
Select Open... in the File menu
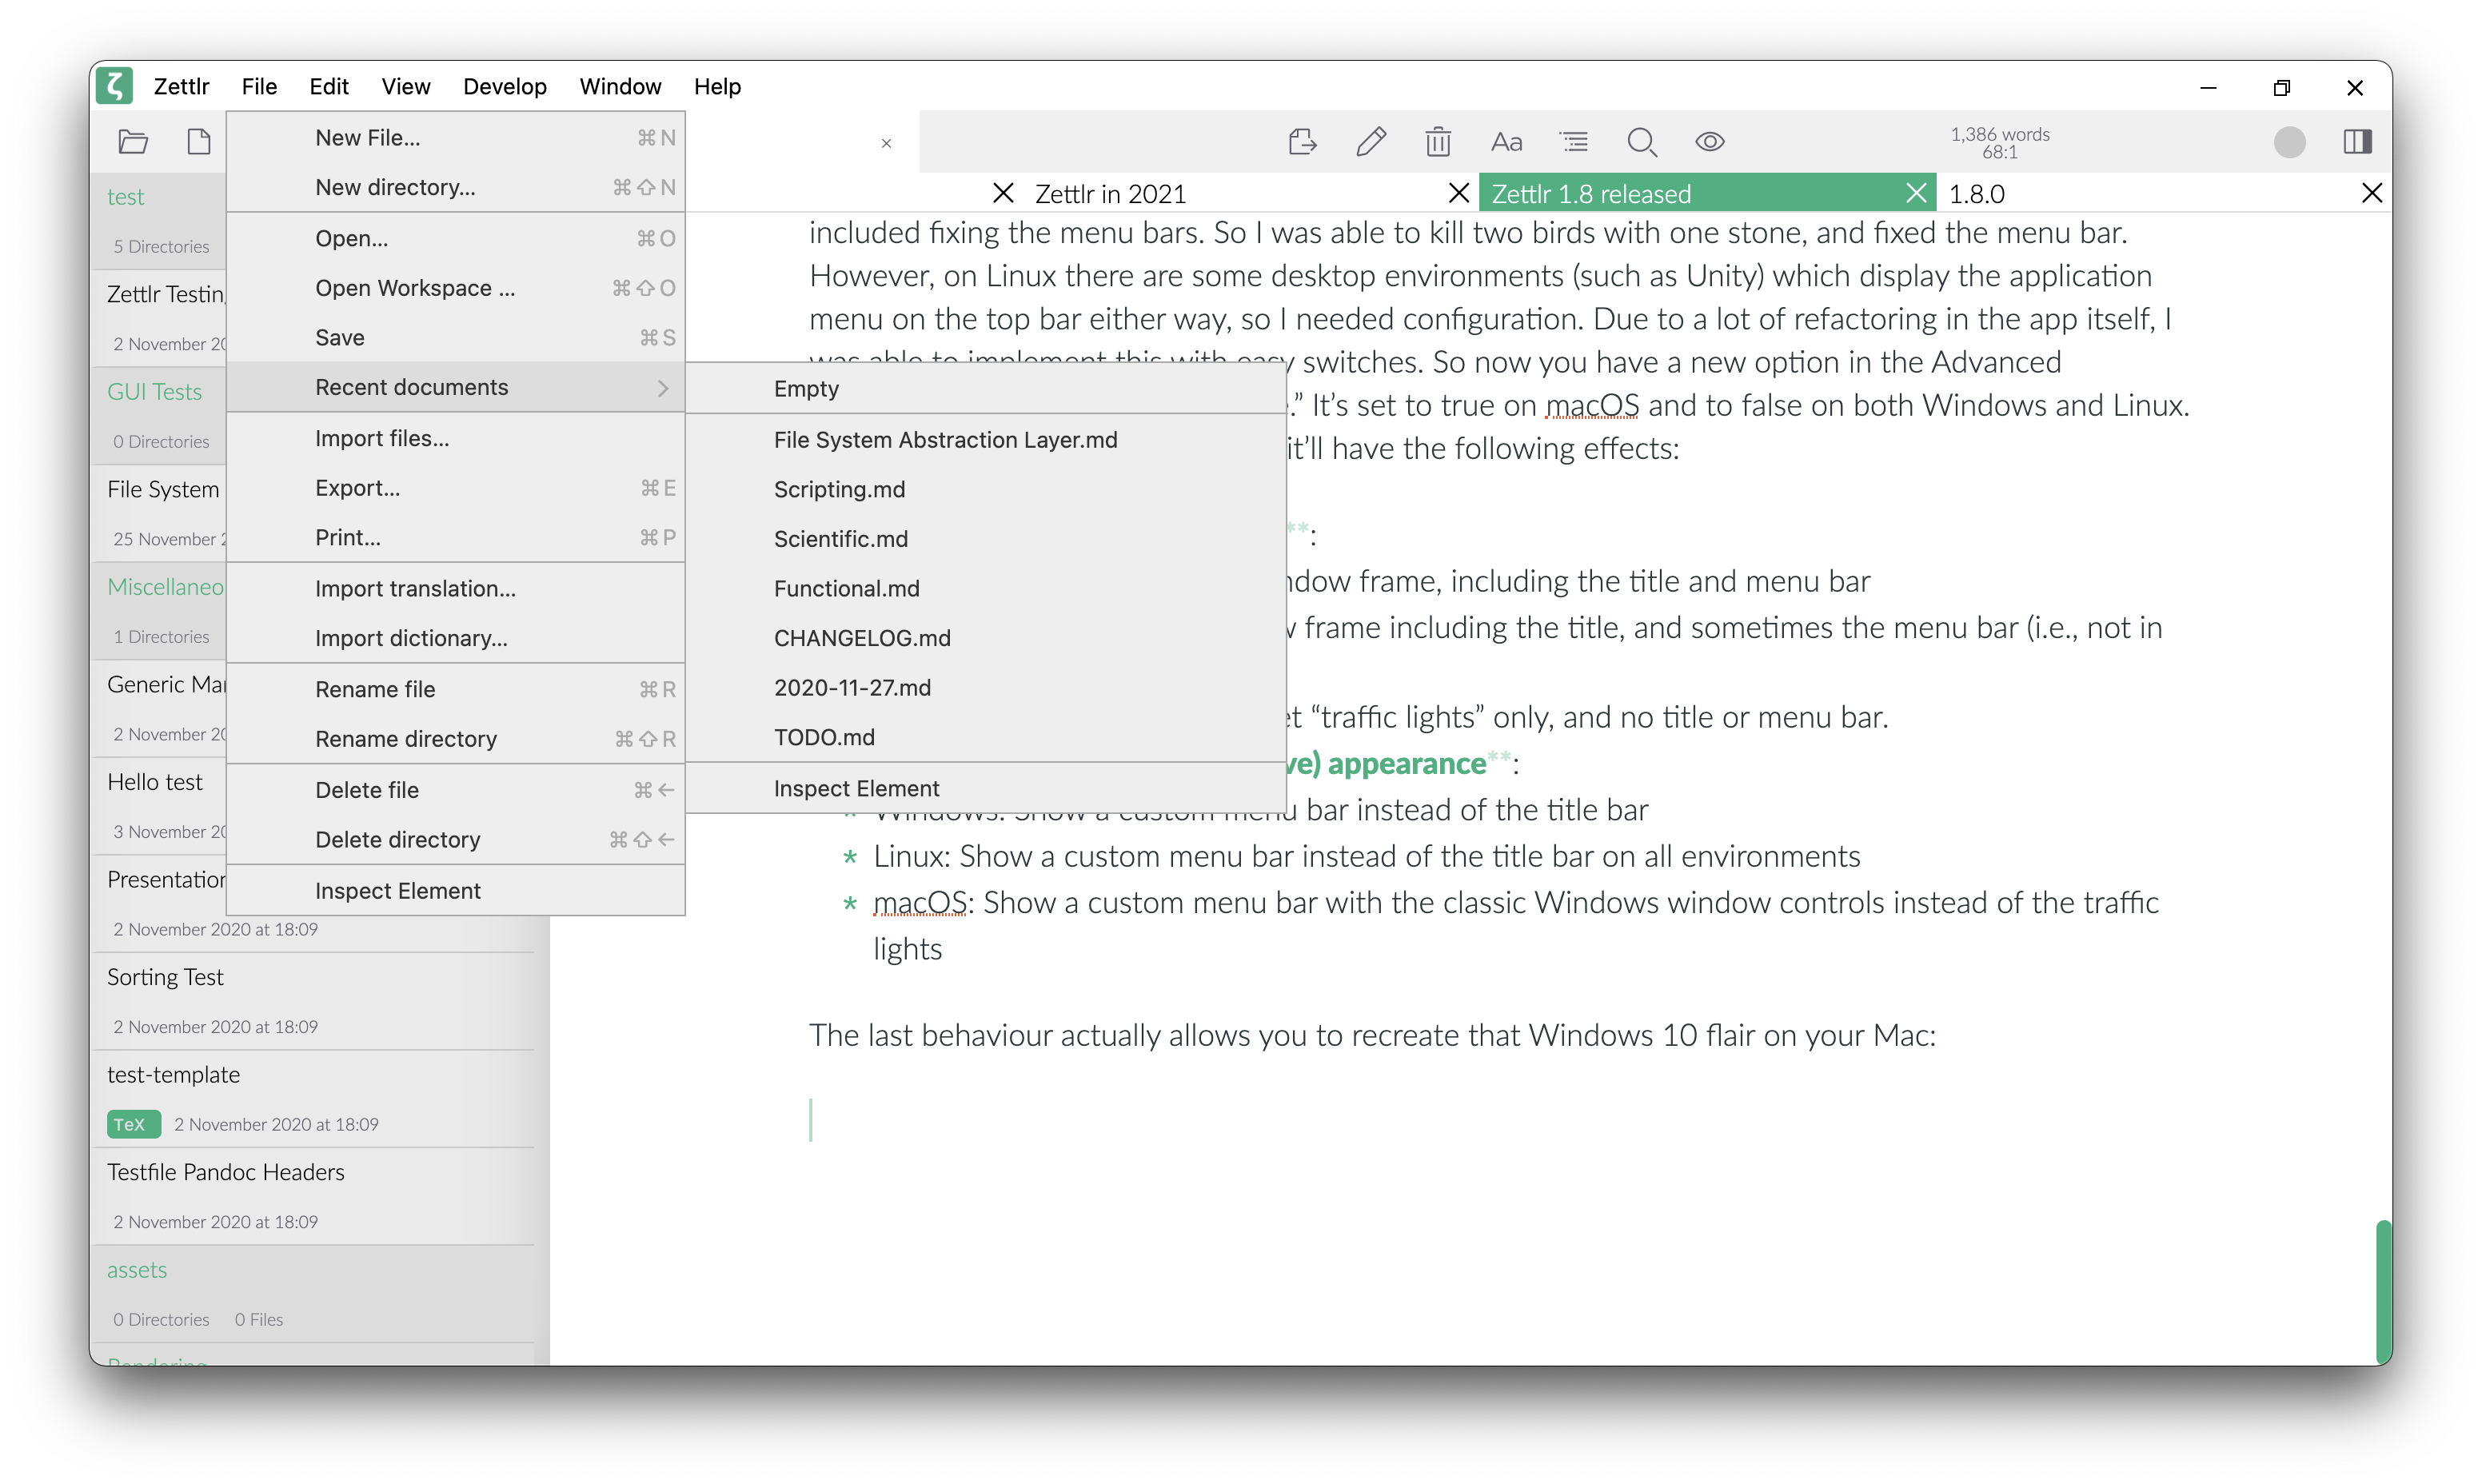point(455,238)
